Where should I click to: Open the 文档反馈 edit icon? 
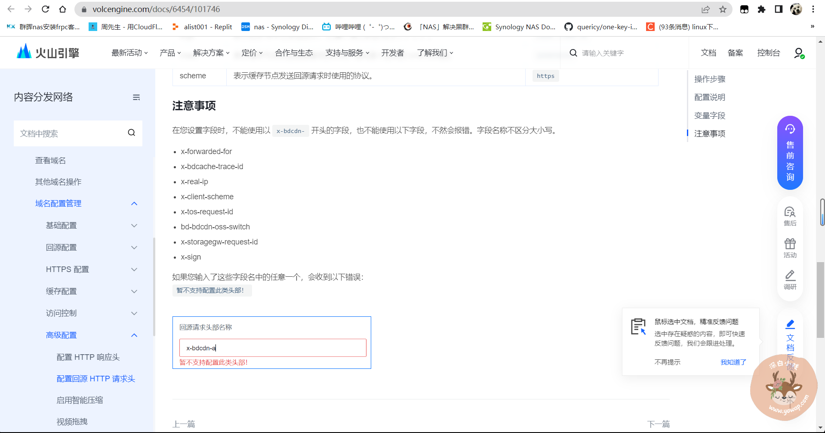[790, 324]
